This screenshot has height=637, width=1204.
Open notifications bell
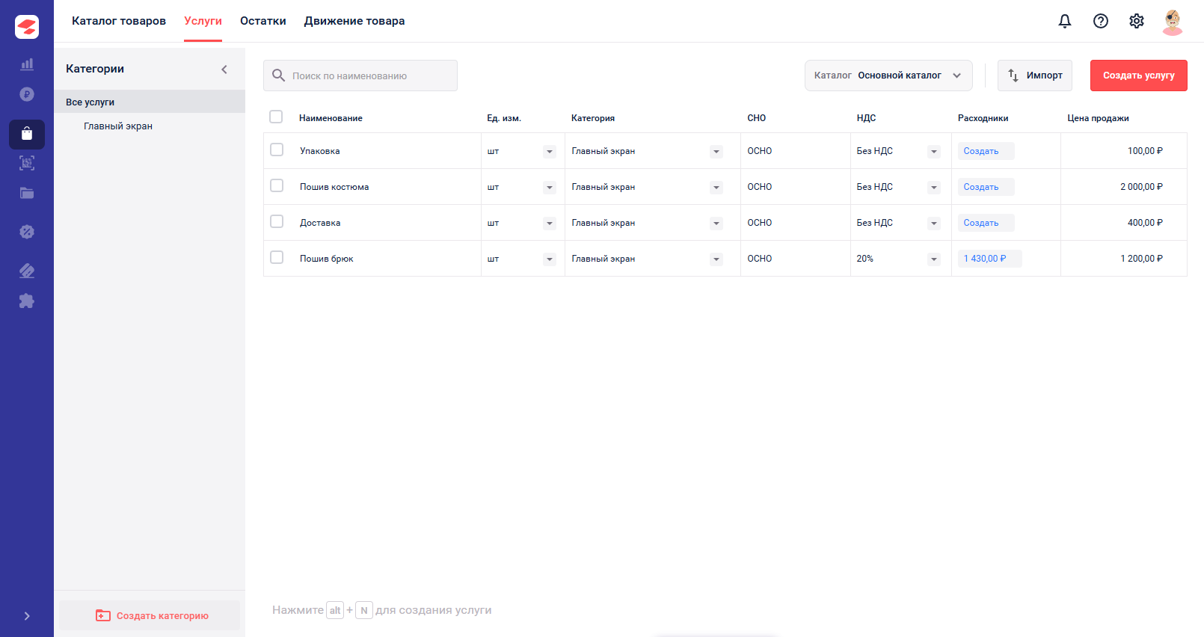[x=1065, y=21]
